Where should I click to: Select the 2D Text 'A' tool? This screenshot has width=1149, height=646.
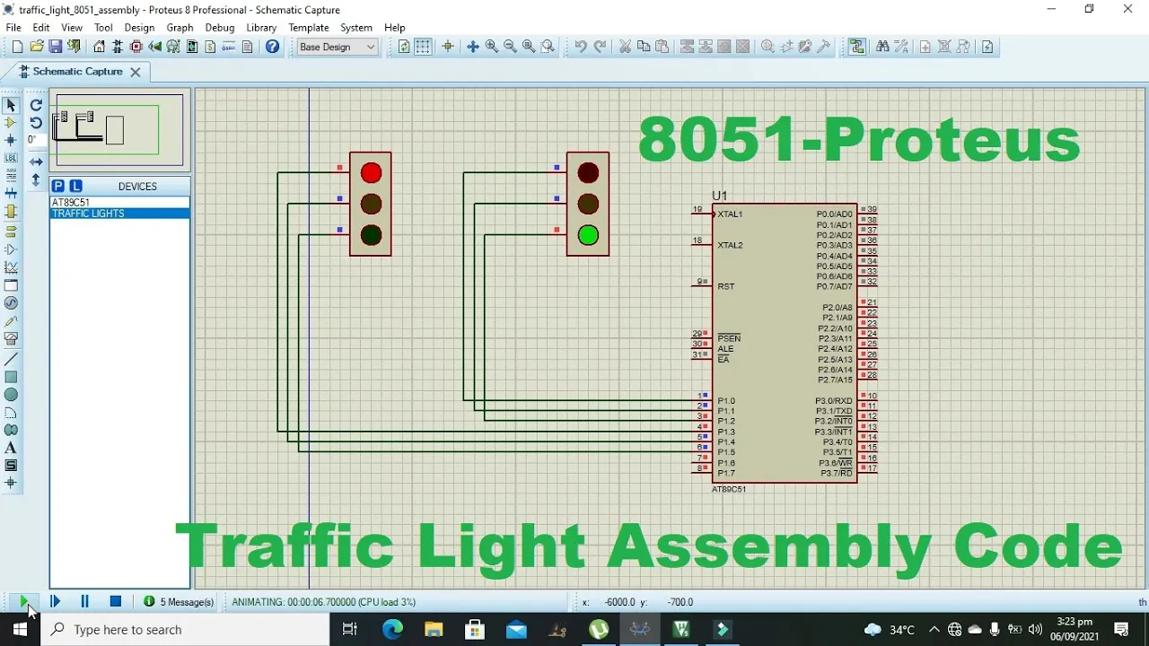tap(11, 448)
